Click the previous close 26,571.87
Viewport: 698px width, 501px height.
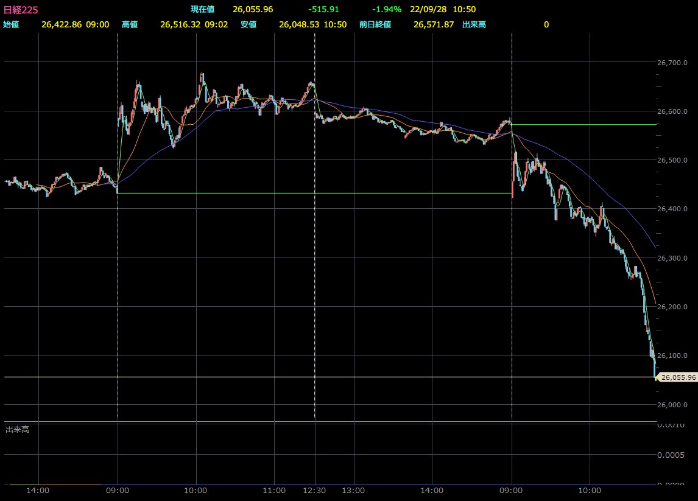coord(434,24)
